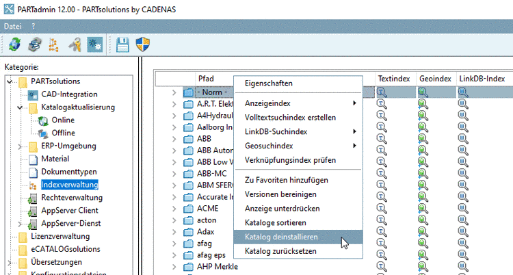Open the keys rights management toolbar icon
This screenshot has height=275, width=513.
75,44
